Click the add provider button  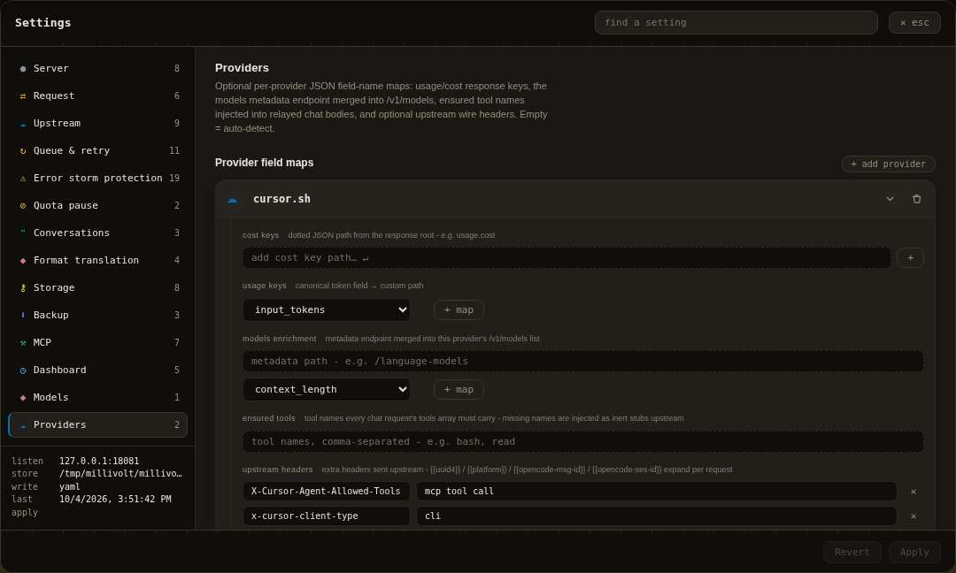[x=889, y=164]
